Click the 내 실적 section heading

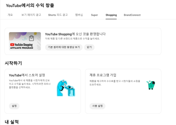pyautogui.click(x=12, y=121)
